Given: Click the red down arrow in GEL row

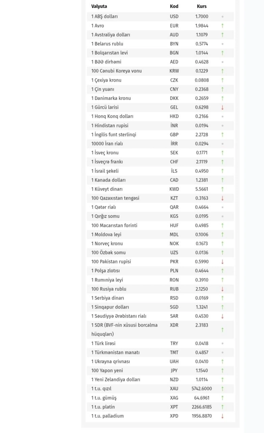Looking at the screenshot, I should [x=222, y=108].
